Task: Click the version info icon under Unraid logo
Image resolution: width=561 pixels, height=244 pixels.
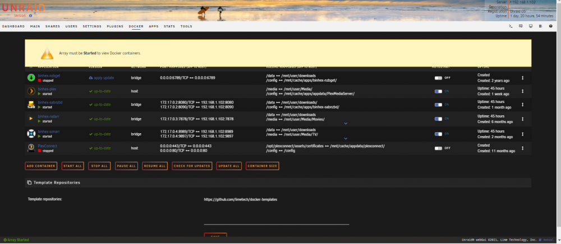Action: coord(30,16)
